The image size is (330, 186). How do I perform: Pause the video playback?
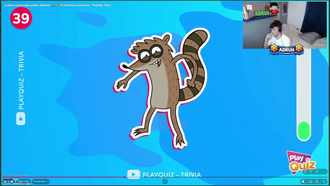[x=5, y=182]
